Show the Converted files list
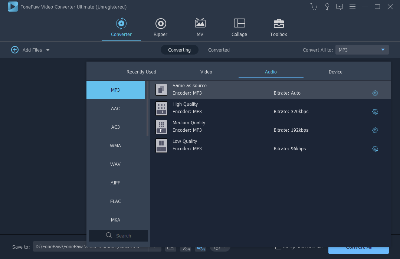400x259 pixels. click(219, 50)
